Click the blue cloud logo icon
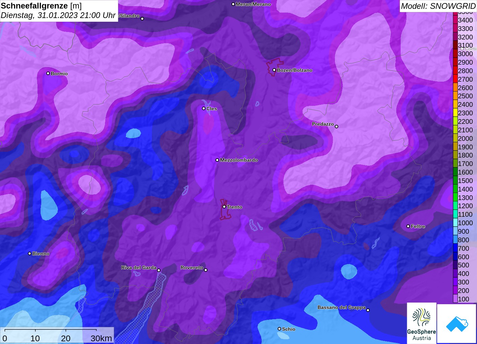Screen dimensions: 477x344 pyautogui.click(x=457, y=324)
